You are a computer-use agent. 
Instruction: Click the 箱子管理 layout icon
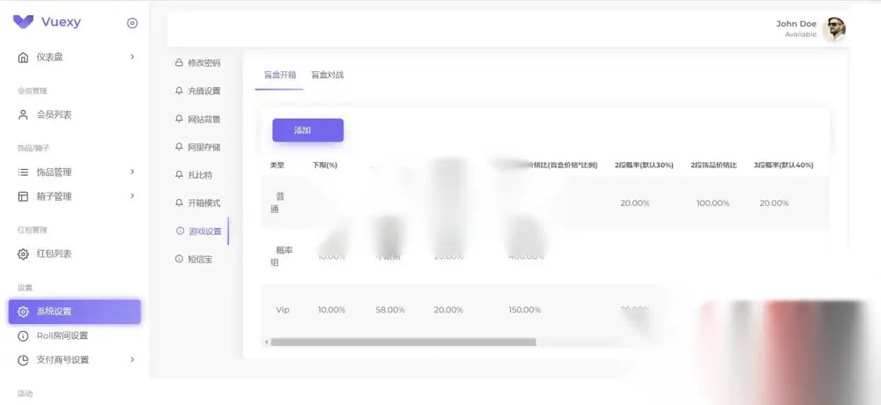coord(23,196)
